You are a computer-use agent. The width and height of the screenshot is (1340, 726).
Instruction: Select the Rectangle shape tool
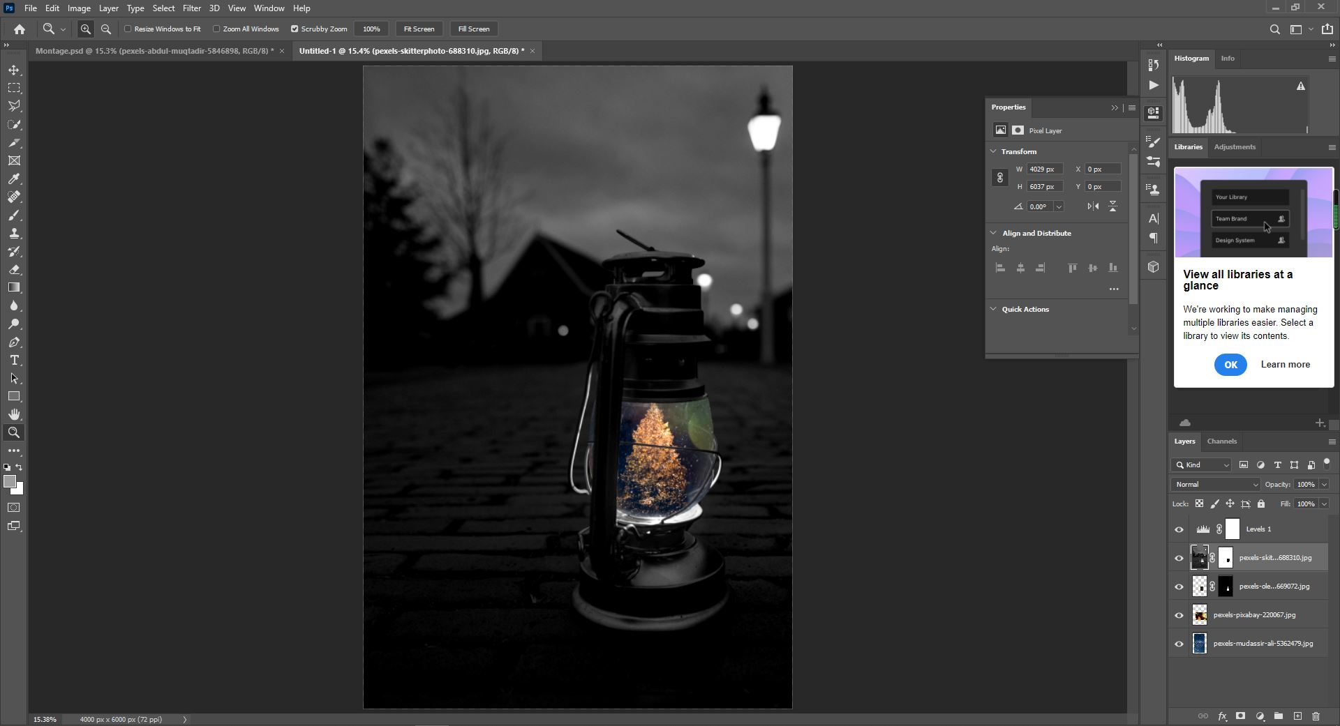tap(14, 396)
